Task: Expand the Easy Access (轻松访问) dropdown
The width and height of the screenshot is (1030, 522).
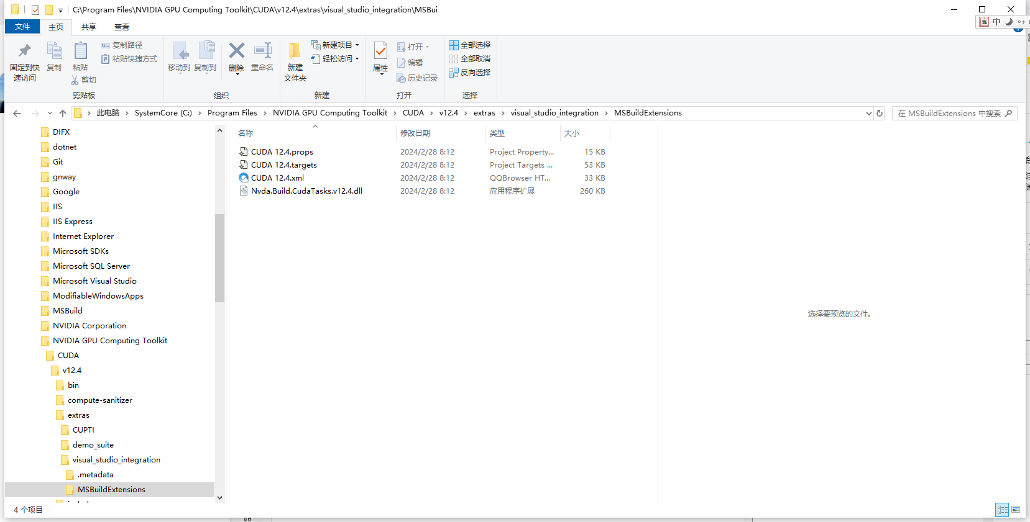Action: (336, 59)
